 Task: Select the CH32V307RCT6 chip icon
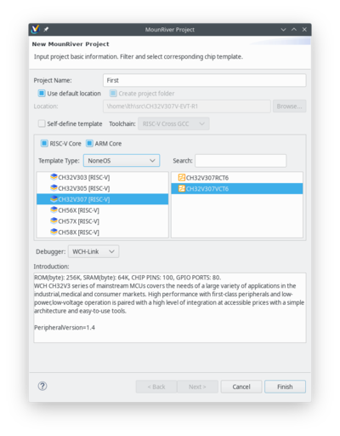point(182,177)
